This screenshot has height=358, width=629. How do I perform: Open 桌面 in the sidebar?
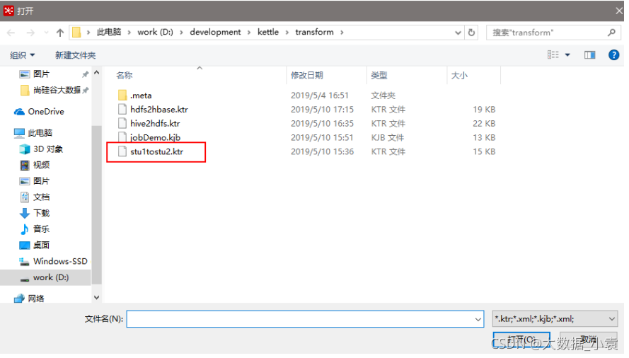point(41,246)
